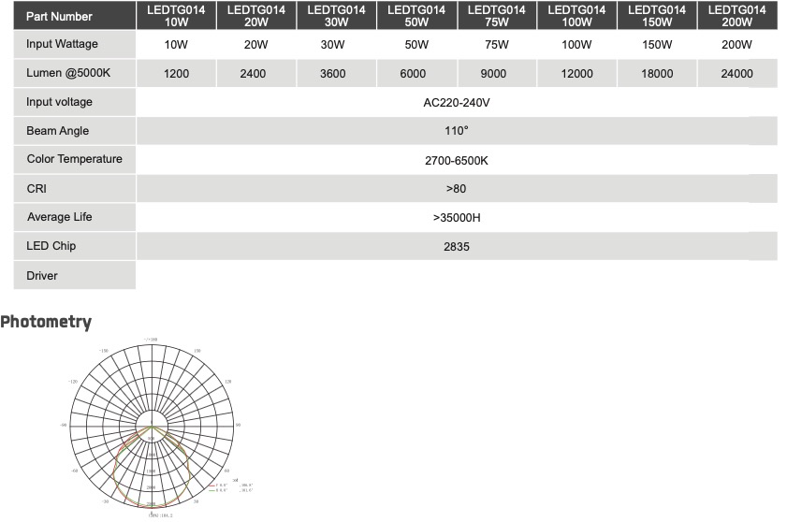Click the 20W input wattage value
This screenshot has width=787, height=522.
(256, 45)
